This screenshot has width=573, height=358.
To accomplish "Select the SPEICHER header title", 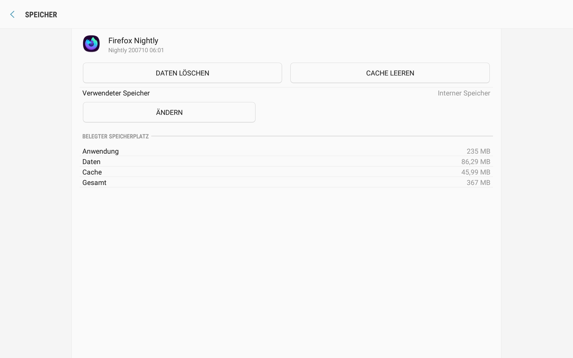I will 41,15.
